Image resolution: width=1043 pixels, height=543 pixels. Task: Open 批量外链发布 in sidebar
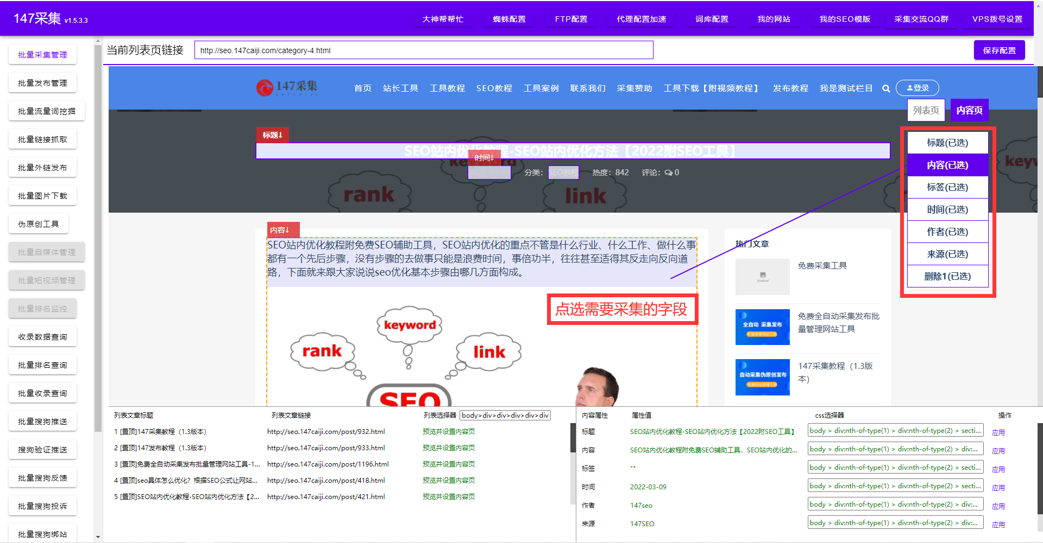pos(42,168)
